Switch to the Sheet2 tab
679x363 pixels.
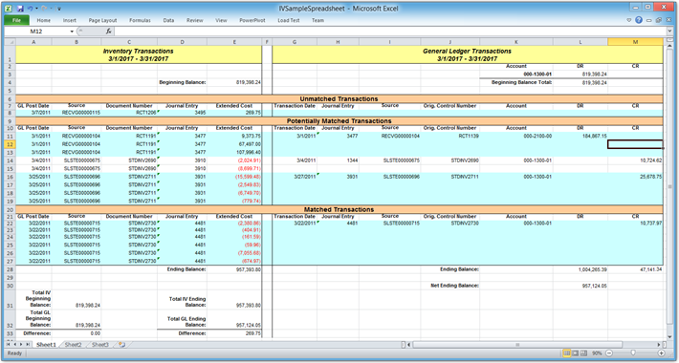[x=74, y=345]
